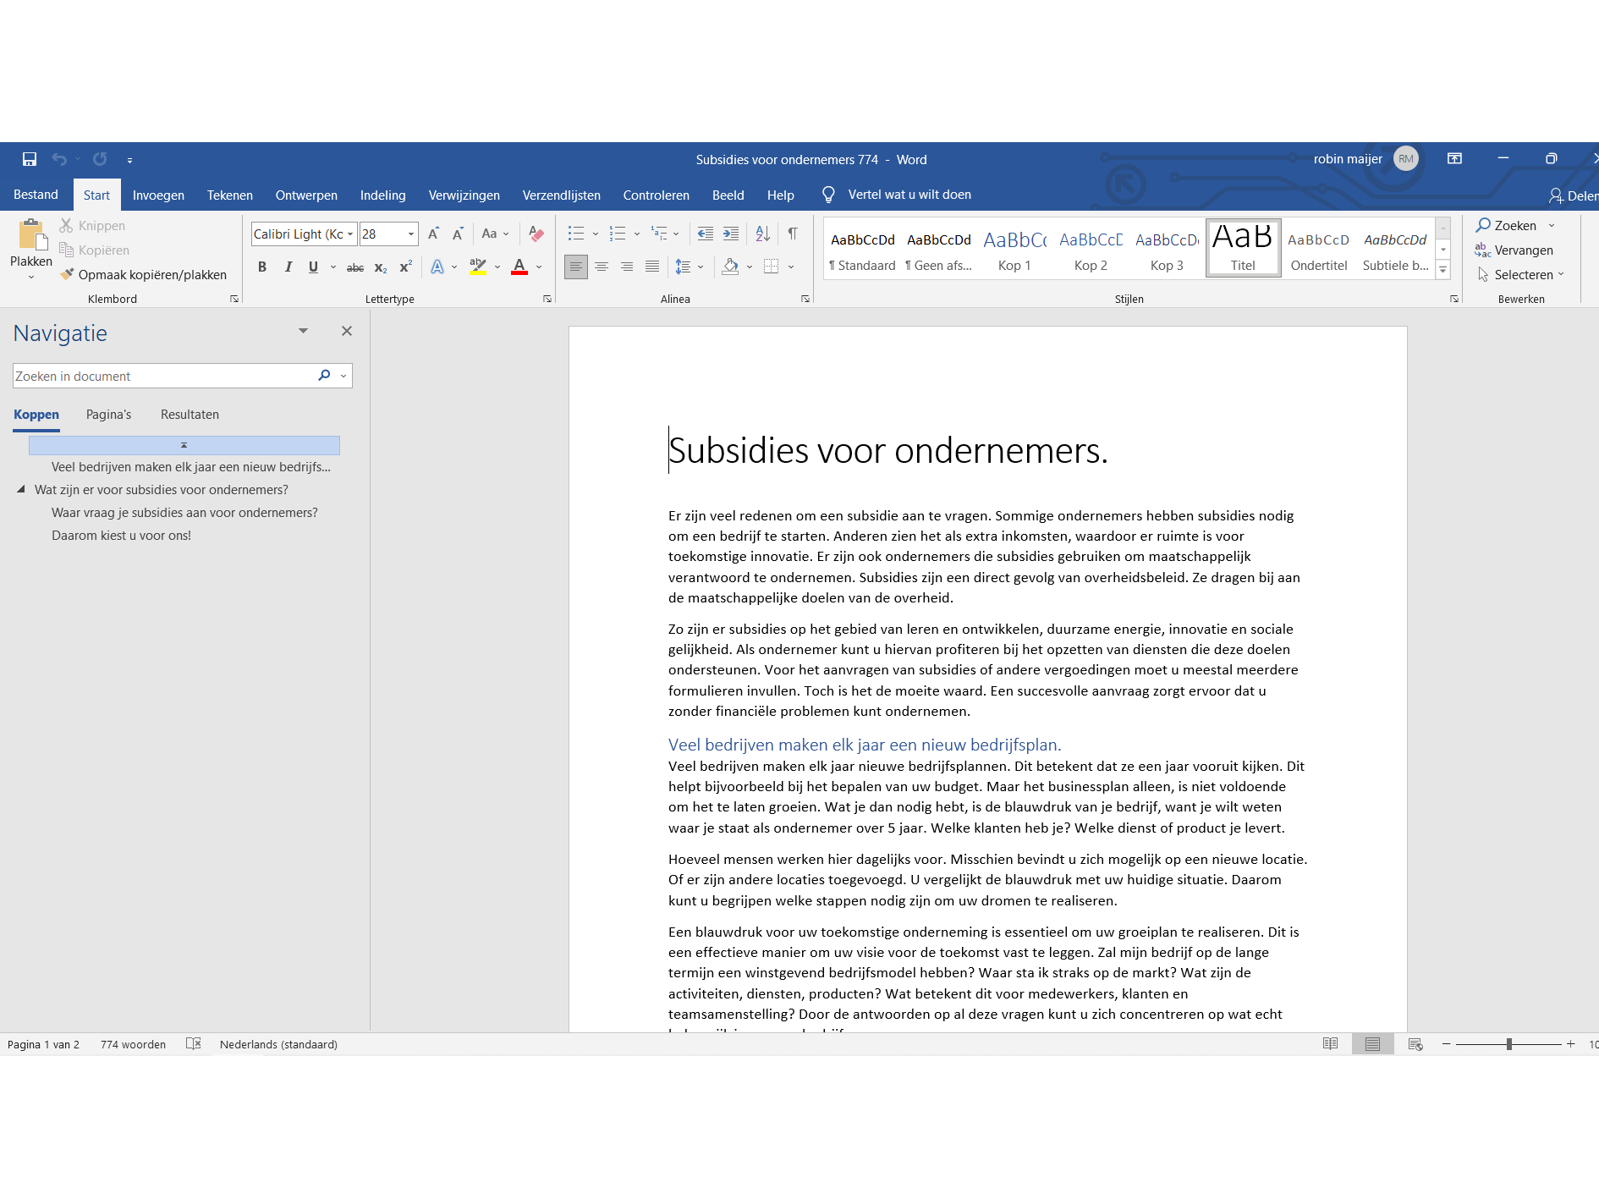The width and height of the screenshot is (1599, 1199).
Task: Toggle bold formatting
Action: 262,267
